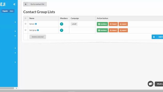Click the Campaign column header
Image resolution: width=163 pixels, height=92 pixels.
(x=75, y=18)
